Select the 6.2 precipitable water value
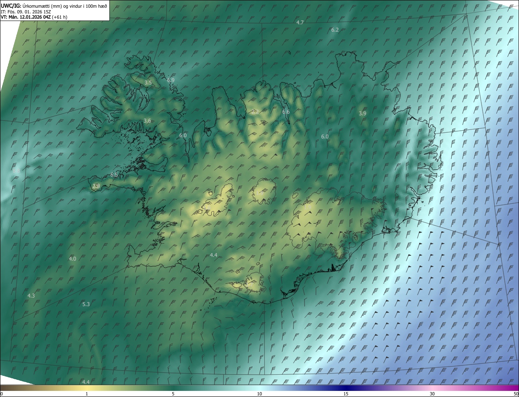Screen dimensions: 519x397 tap(335, 30)
